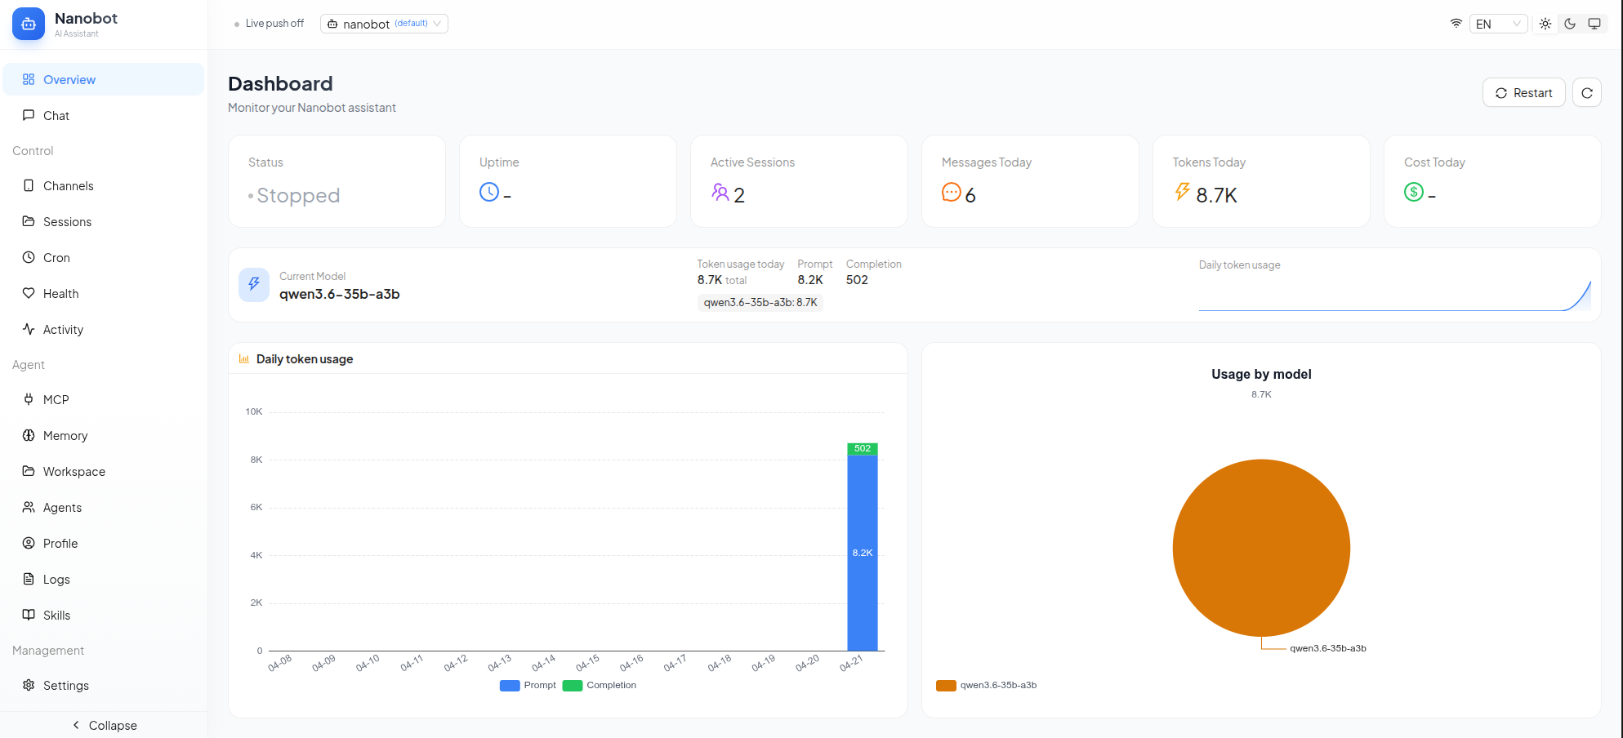
Task: Enable light mode with the sun icon
Action: tap(1545, 24)
